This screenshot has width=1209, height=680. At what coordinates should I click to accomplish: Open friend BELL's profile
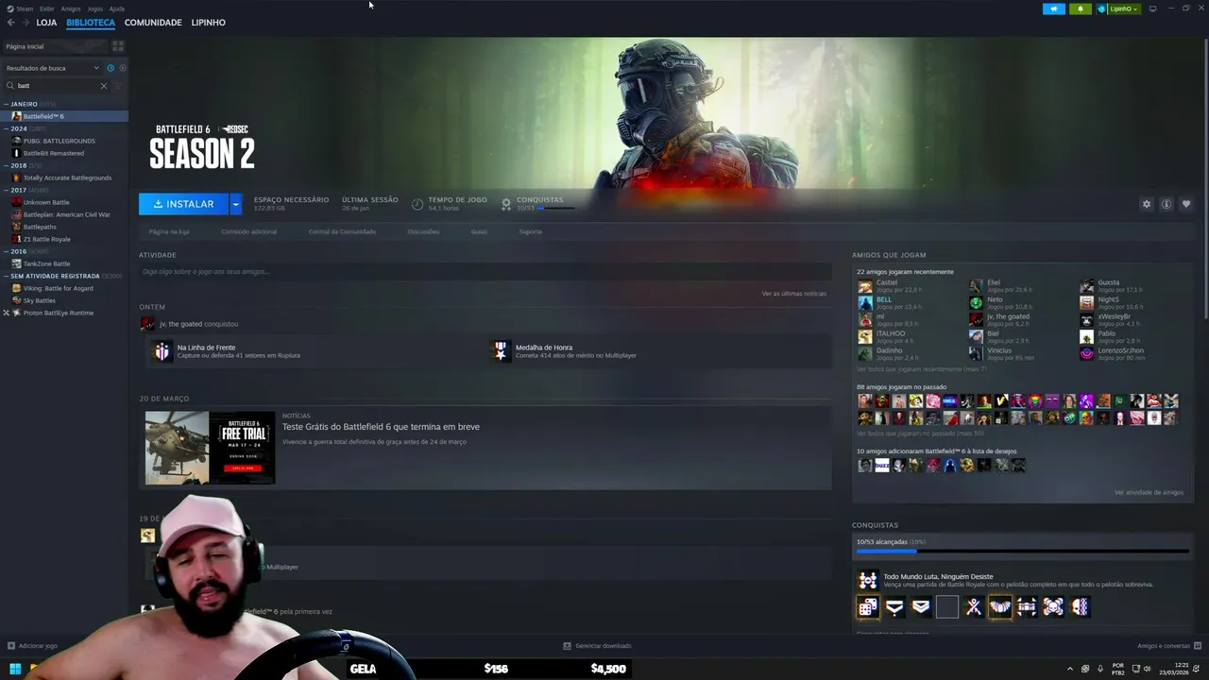click(883, 299)
